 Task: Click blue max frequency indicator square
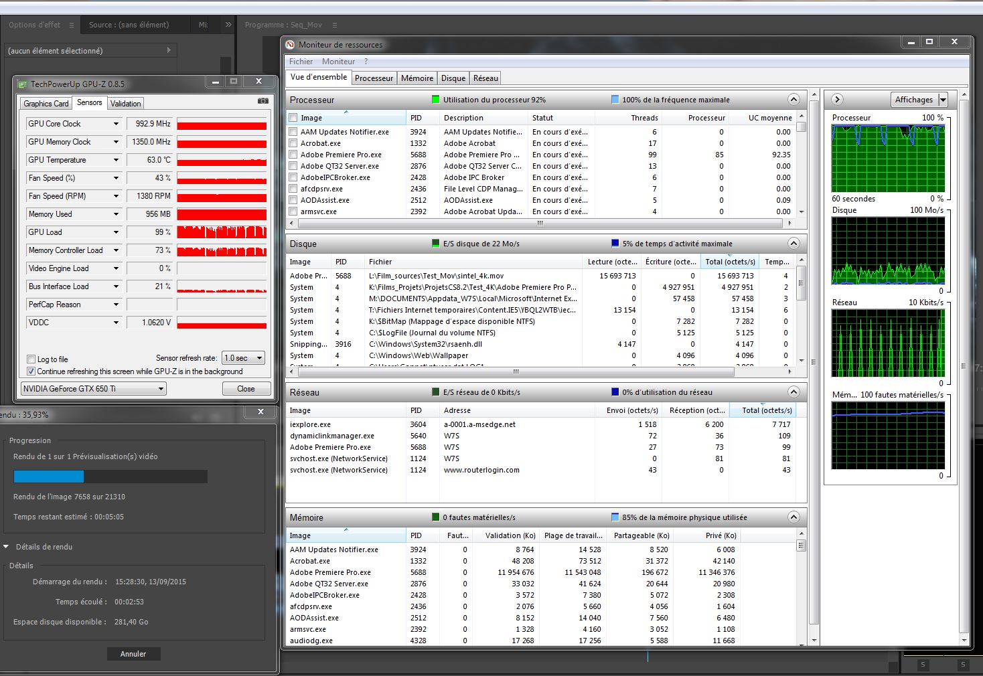pos(615,100)
